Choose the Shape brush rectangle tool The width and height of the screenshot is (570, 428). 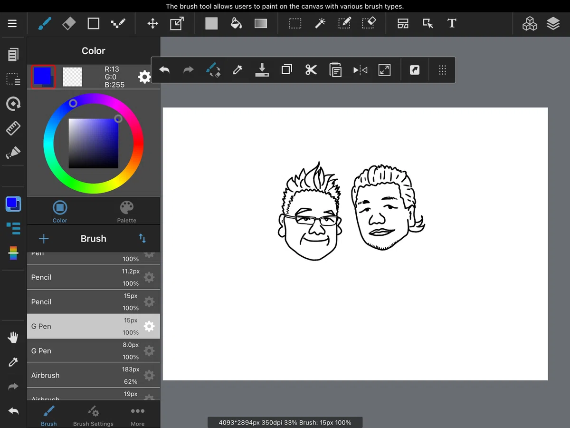click(x=94, y=23)
